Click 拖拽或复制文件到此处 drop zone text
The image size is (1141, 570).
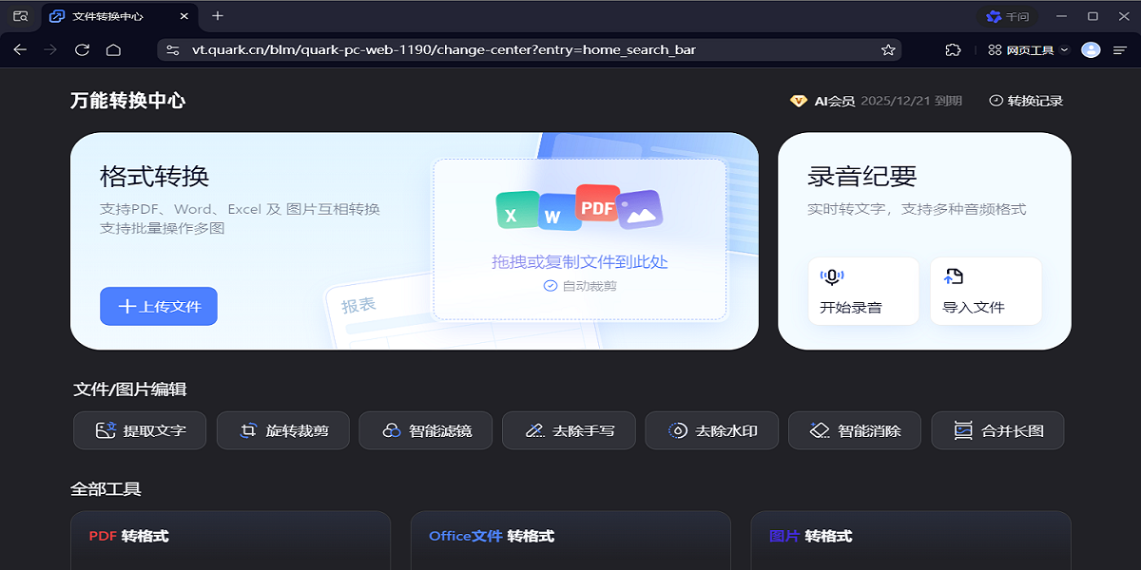click(x=580, y=262)
